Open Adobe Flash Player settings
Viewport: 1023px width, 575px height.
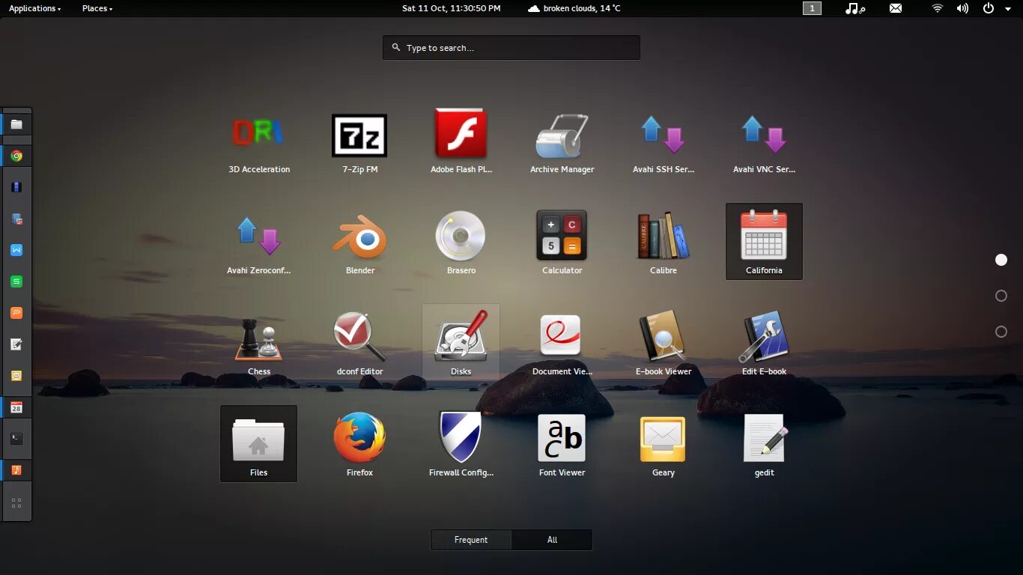coord(461,142)
